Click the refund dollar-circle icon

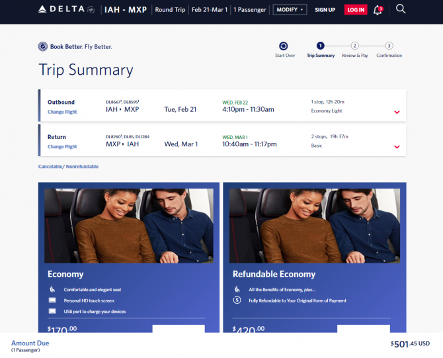point(237,300)
